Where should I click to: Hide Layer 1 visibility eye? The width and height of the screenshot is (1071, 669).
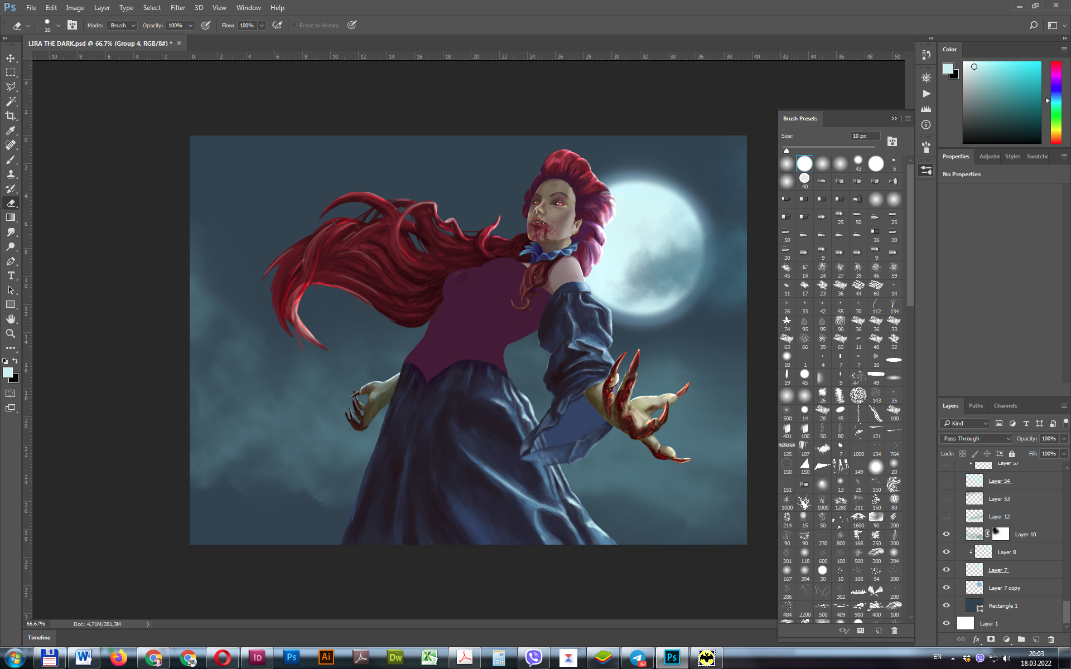(x=946, y=623)
